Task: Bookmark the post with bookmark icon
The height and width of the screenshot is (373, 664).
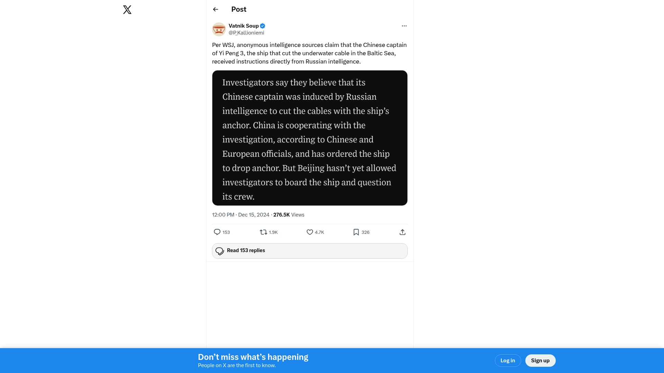Action: (356, 232)
